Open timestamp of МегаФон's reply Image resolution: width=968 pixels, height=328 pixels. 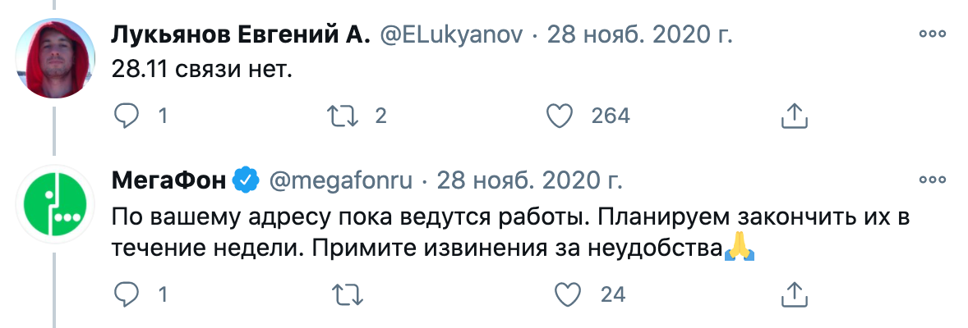(x=528, y=180)
